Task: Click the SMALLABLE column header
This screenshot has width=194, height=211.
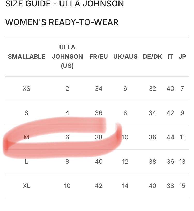Action: click(27, 57)
